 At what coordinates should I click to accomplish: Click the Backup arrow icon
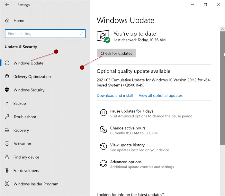tap(7, 103)
